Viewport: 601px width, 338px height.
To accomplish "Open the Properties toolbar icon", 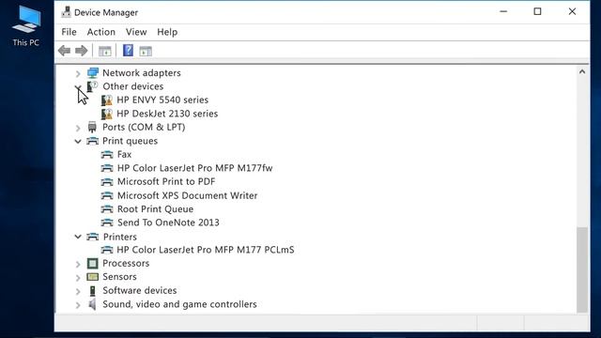I will click(104, 51).
